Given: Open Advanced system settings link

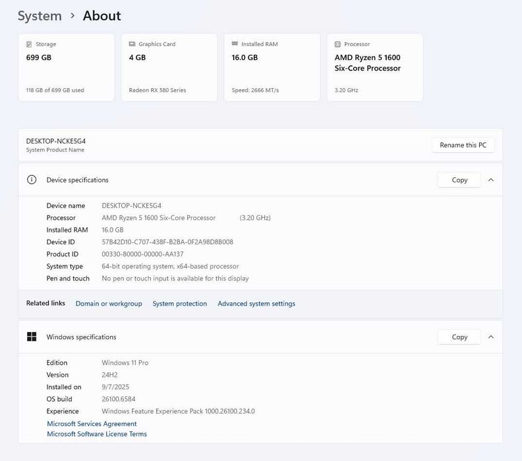Looking at the screenshot, I should click(256, 304).
